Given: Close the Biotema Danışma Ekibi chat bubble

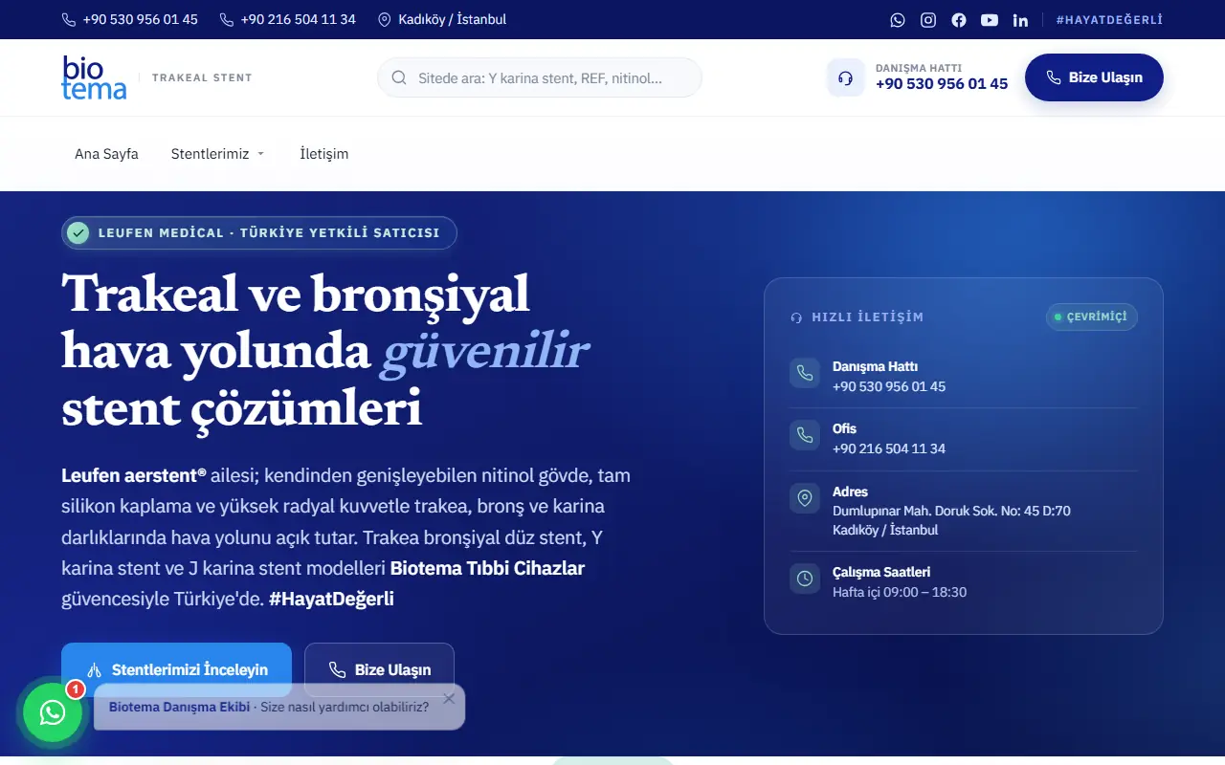Looking at the screenshot, I should pos(449,698).
